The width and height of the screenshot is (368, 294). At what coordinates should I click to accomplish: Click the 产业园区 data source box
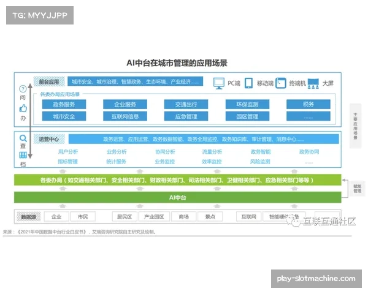point(154,217)
